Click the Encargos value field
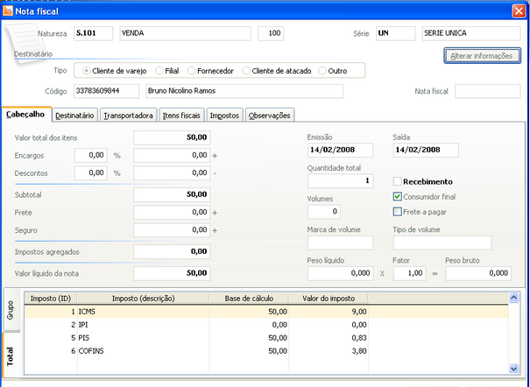This screenshot has width=530, height=387. pos(172,155)
